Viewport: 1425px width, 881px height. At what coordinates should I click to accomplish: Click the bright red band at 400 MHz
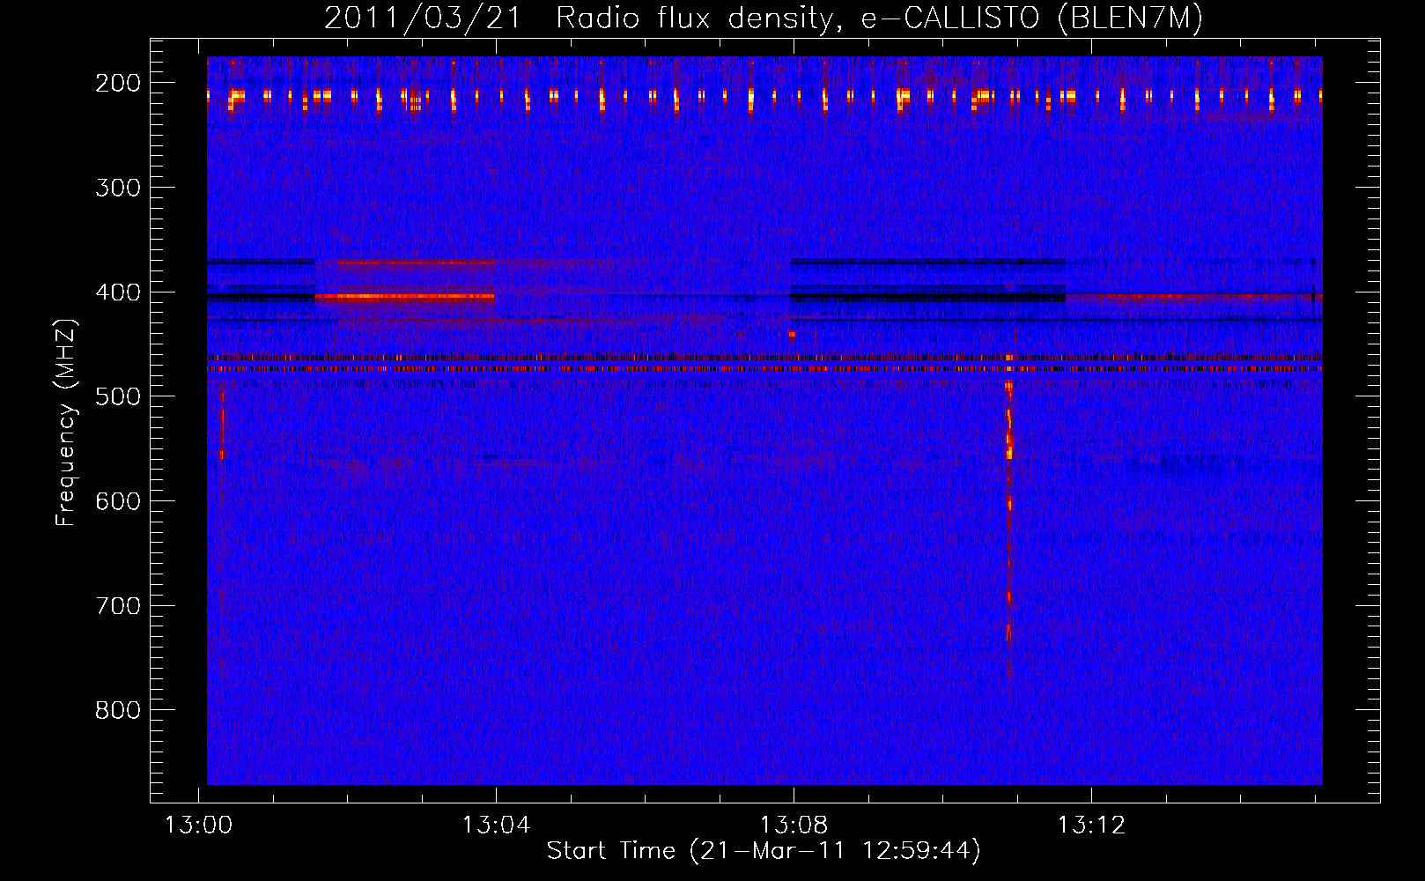coord(404,298)
